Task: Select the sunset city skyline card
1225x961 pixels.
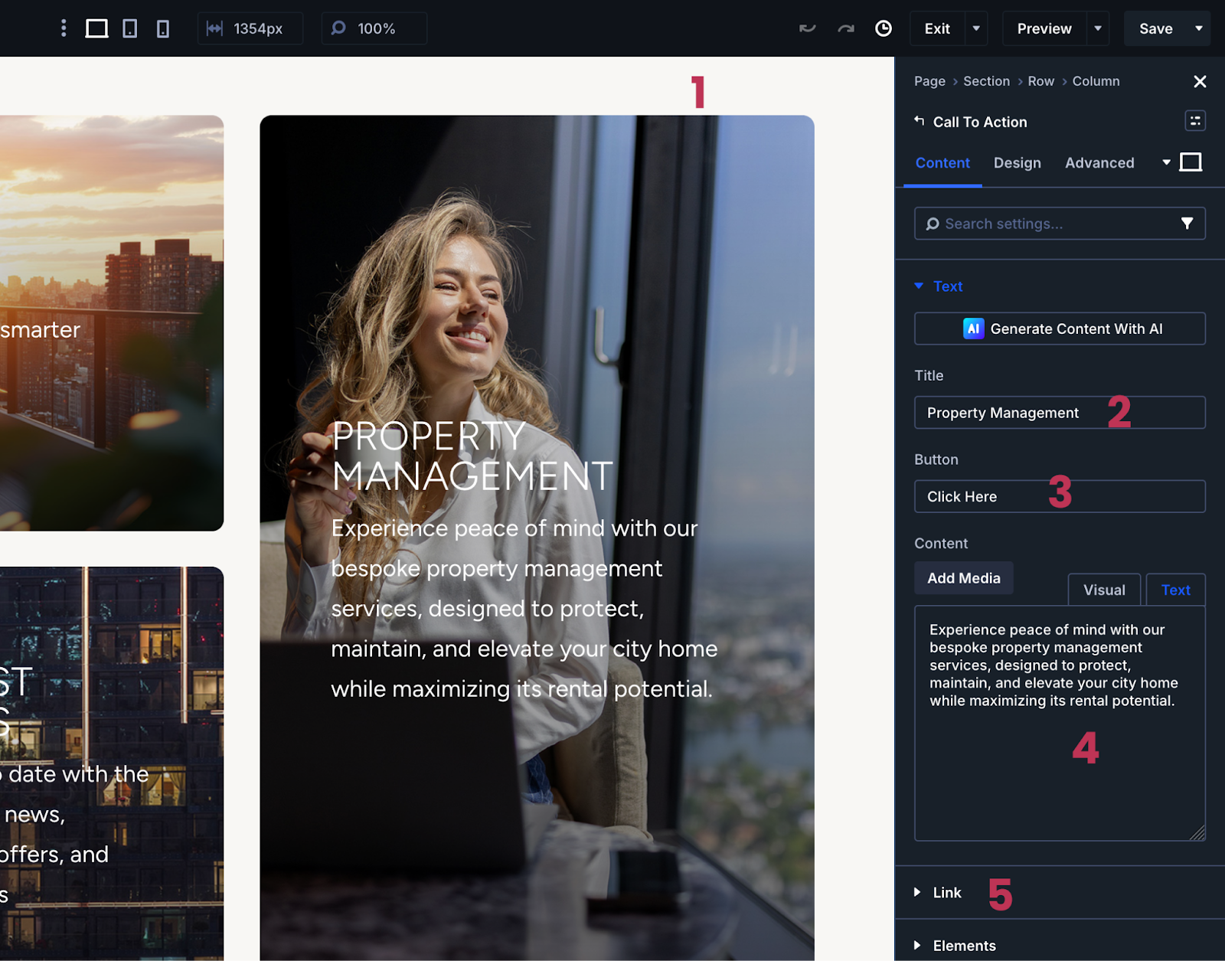Action: (112, 323)
